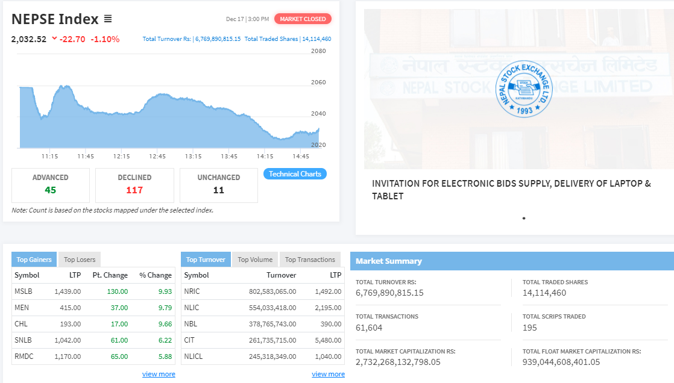Click the LTP header in gainers table
This screenshot has width=674, height=383.
[75, 275]
